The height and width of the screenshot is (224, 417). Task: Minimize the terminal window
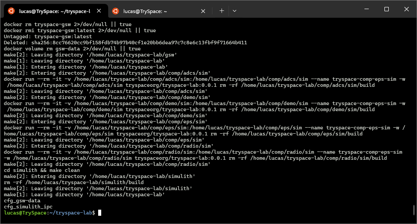point(367,9)
